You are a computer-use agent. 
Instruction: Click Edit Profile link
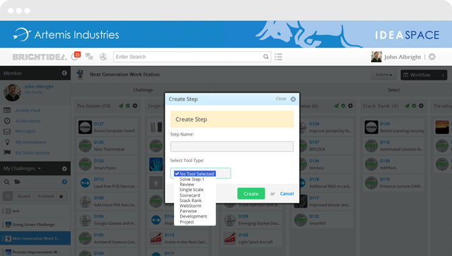[34, 93]
